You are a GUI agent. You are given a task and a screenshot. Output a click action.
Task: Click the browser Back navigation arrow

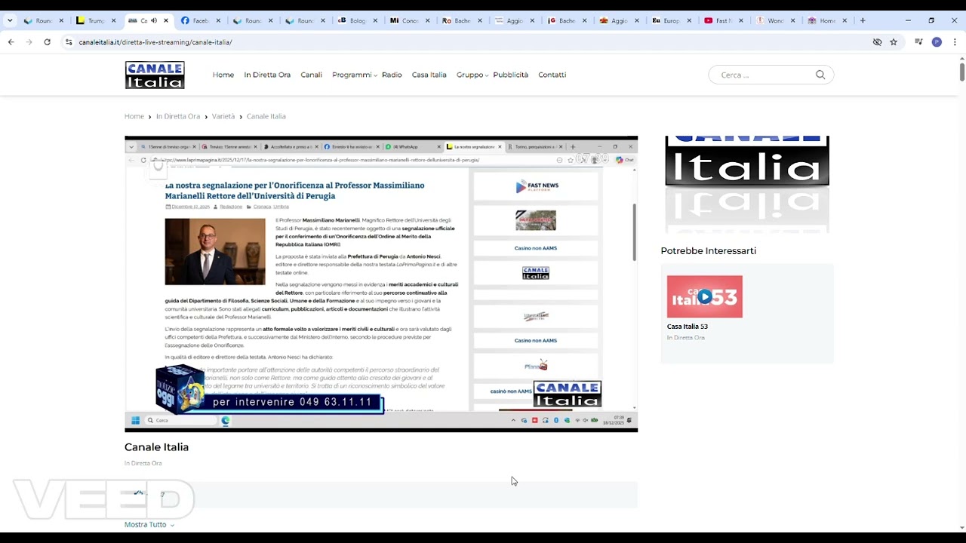pyautogui.click(x=11, y=42)
